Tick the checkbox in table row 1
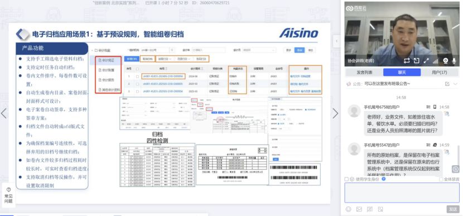Screen dimensions: 463x216 click(137, 76)
